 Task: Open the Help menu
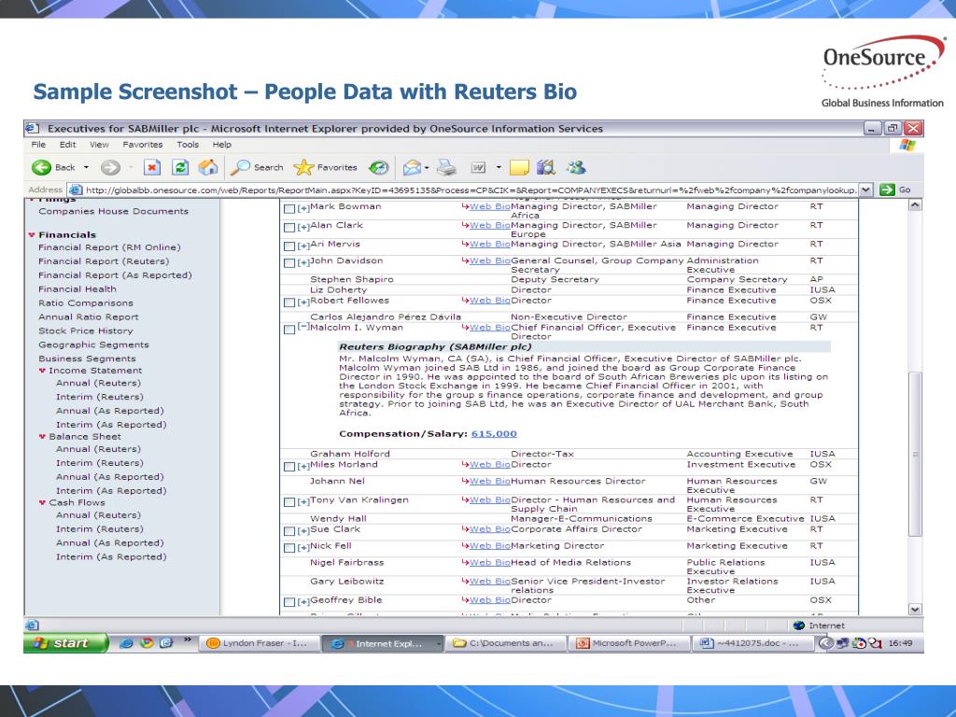(x=222, y=145)
